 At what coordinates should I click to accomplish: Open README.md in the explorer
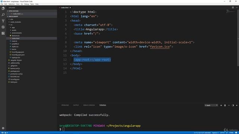click(x=15, y=77)
